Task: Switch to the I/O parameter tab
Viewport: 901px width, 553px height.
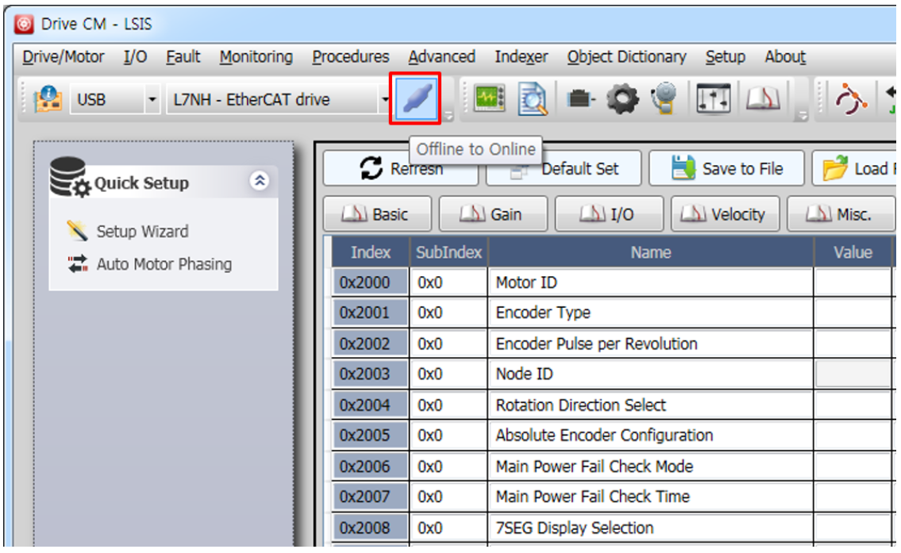Action: pos(609,214)
